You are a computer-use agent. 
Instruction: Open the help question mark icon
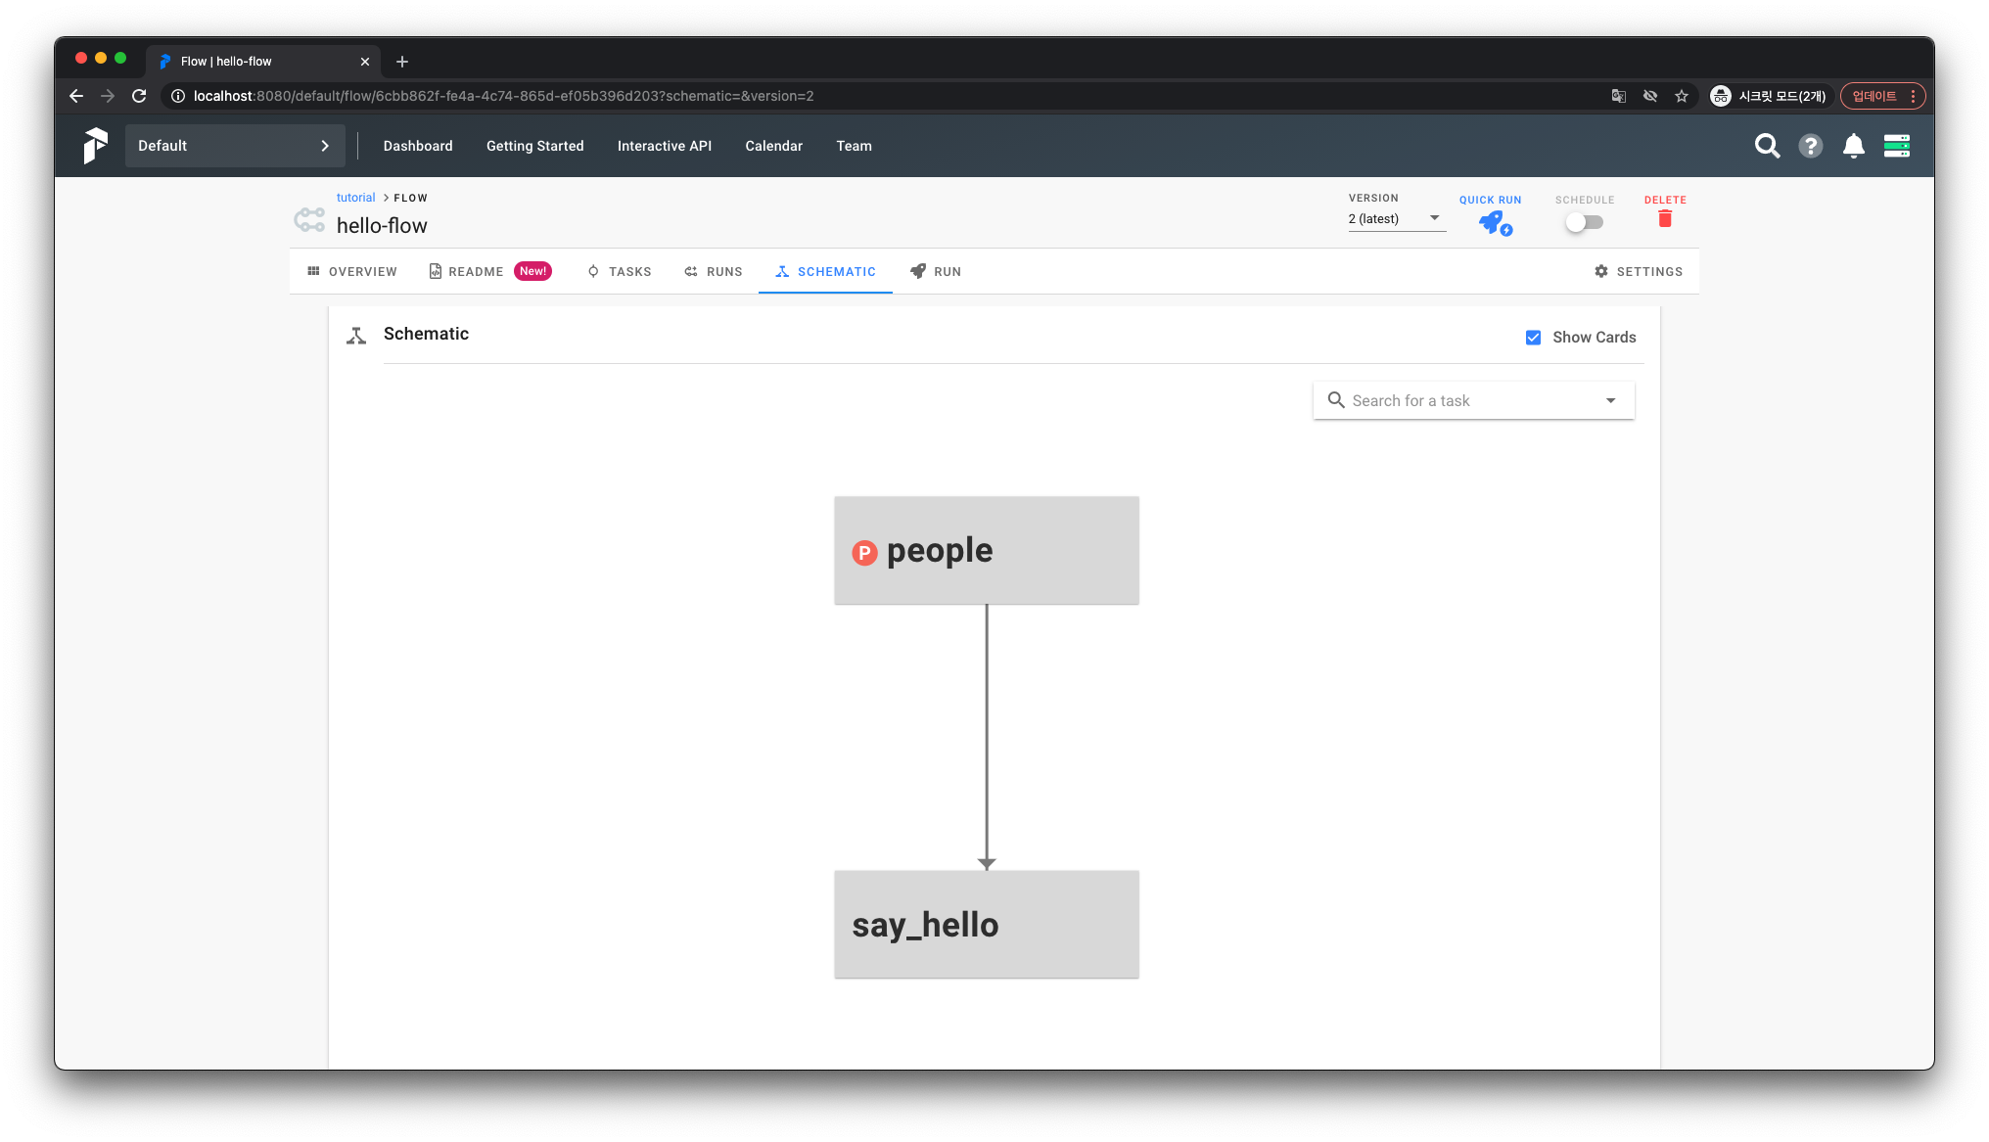point(1810,146)
